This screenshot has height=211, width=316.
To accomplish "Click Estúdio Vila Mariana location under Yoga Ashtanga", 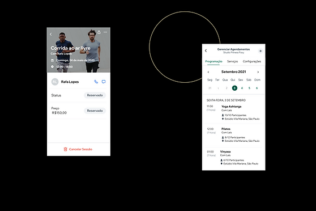I will 241,119.
